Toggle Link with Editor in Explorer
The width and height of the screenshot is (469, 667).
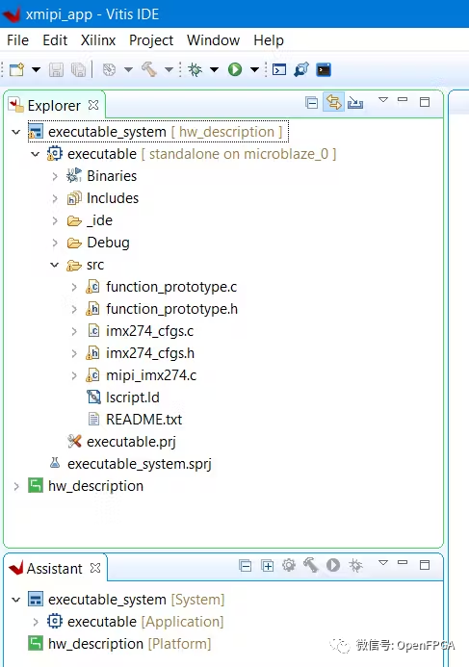click(x=333, y=103)
